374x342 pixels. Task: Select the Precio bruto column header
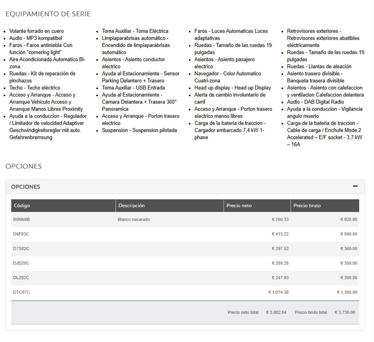[x=307, y=205]
